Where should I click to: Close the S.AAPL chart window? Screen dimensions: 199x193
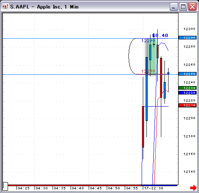tap(192, 6)
